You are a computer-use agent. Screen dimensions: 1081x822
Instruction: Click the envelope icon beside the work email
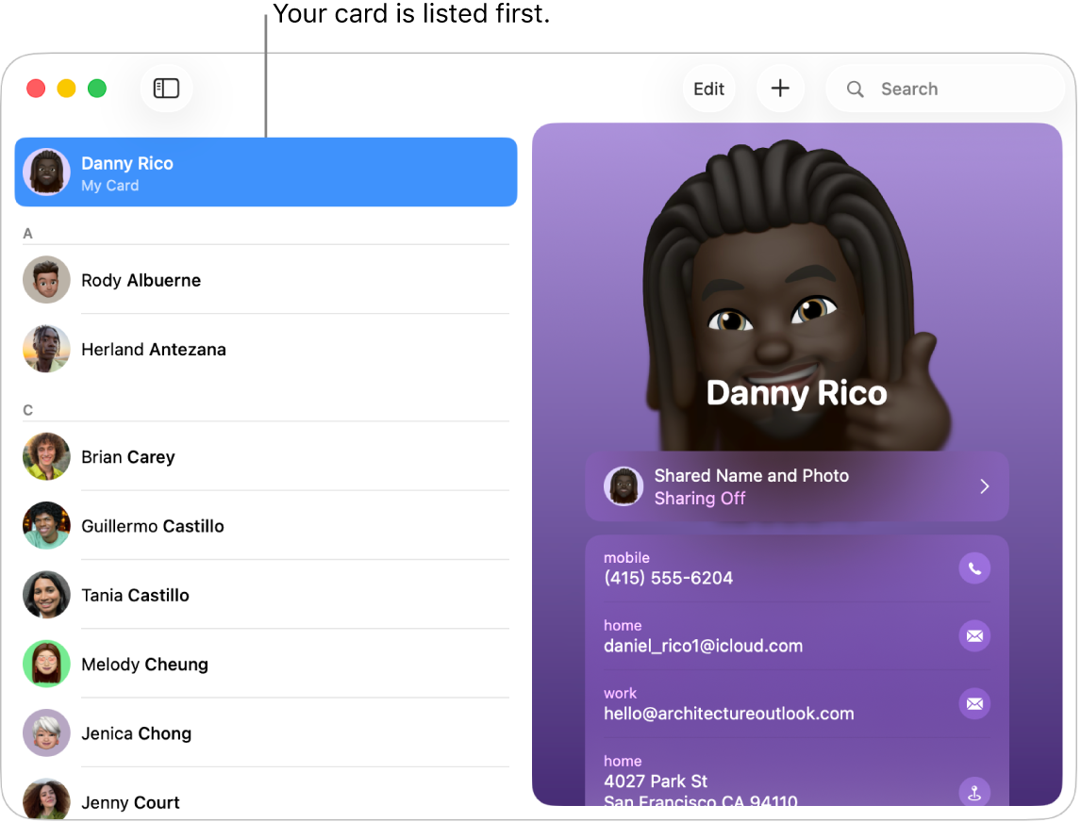point(974,703)
